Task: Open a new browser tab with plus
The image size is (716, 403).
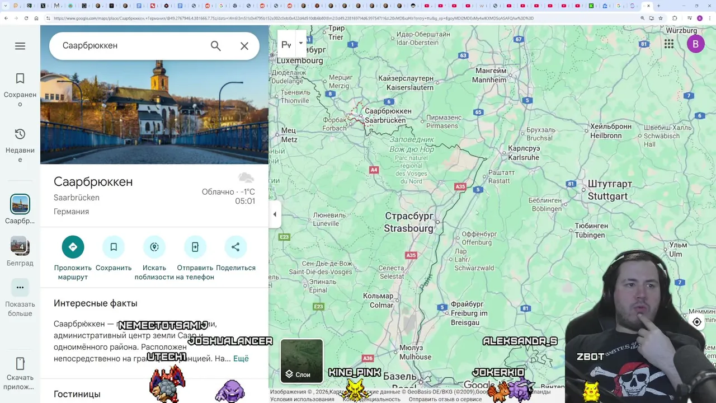Action: (x=658, y=6)
